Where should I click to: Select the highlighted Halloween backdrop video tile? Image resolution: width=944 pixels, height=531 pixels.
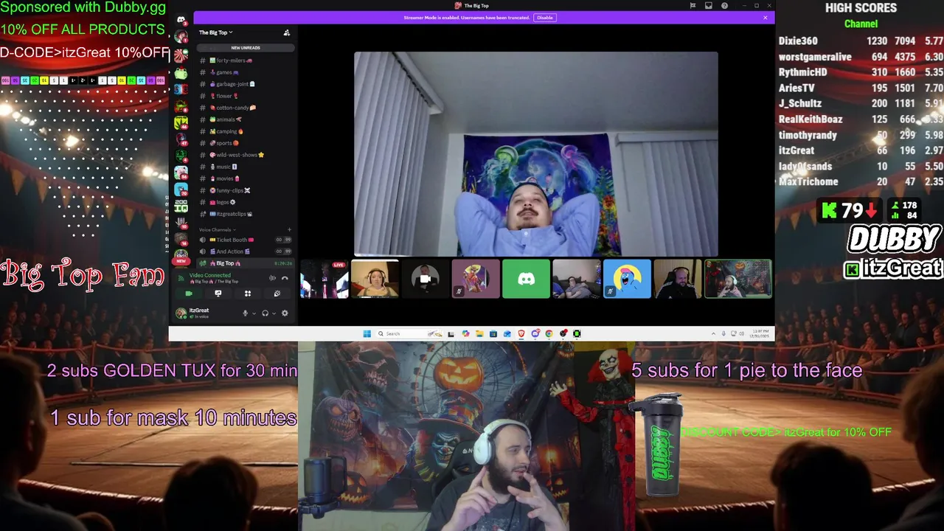click(737, 279)
